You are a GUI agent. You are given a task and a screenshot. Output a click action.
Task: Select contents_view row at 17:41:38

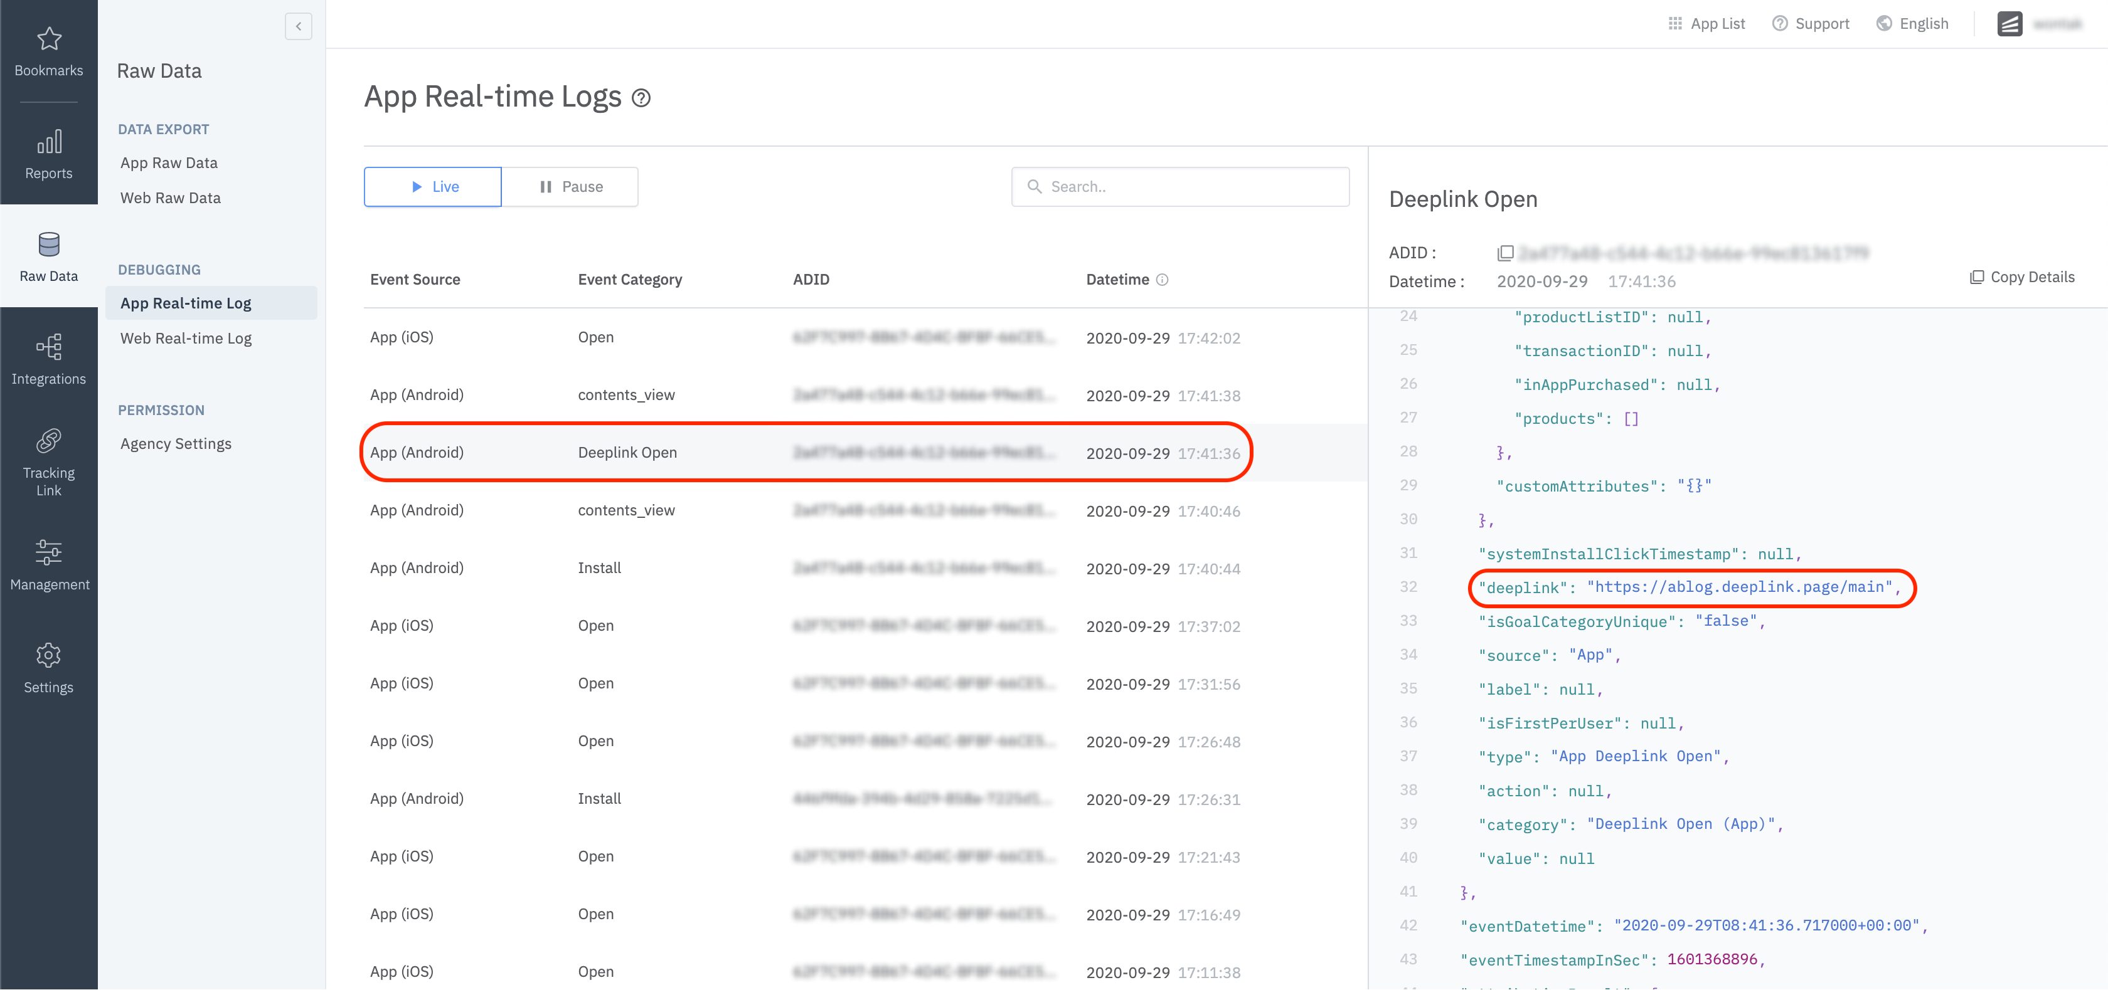[x=866, y=396]
